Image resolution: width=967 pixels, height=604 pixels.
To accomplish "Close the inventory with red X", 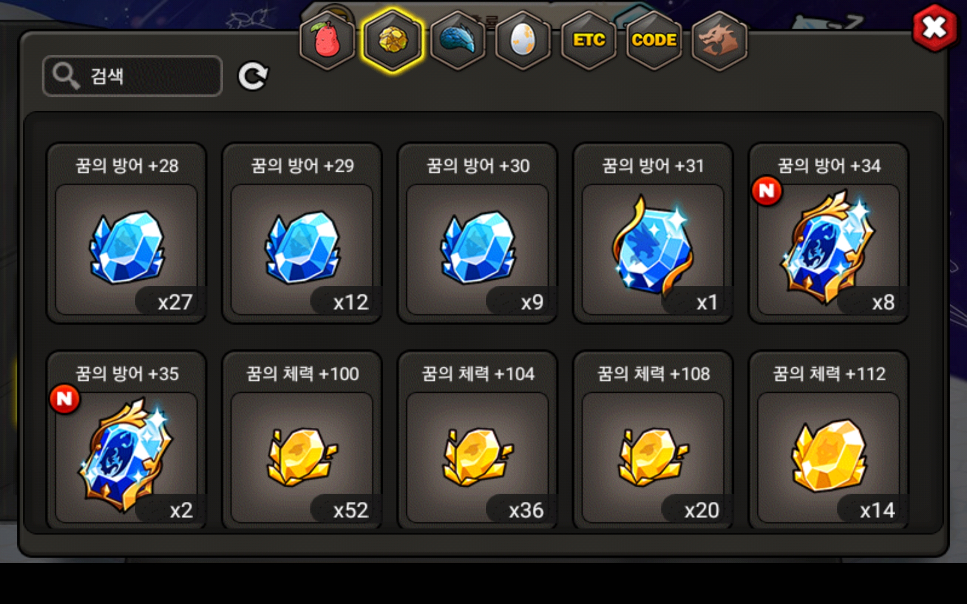I will pyautogui.click(x=935, y=28).
